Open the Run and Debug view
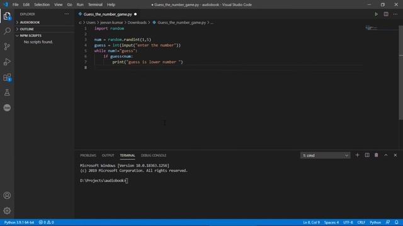Viewport: 403px width, 226px height. (x=7, y=62)
